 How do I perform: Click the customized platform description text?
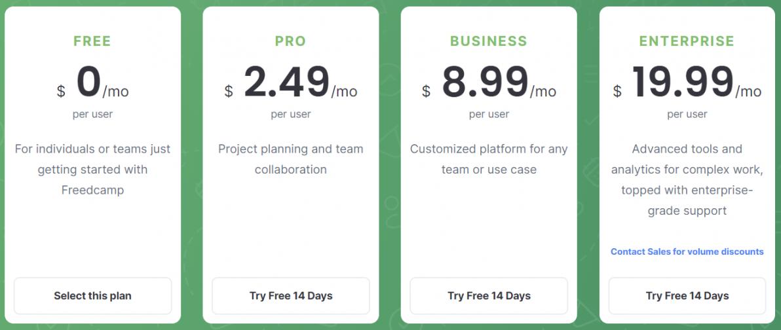pos(489,159)
